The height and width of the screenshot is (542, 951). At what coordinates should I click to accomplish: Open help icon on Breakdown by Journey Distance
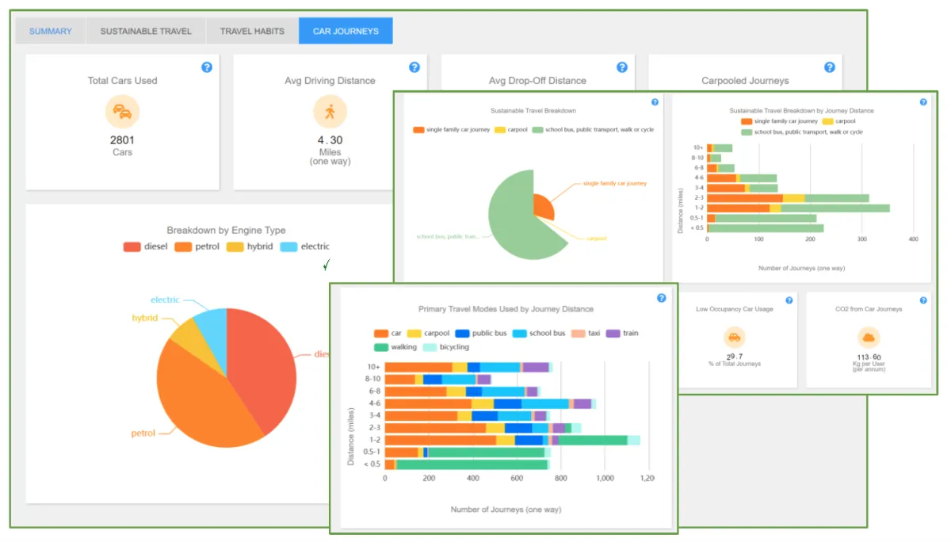coord(922,102)
